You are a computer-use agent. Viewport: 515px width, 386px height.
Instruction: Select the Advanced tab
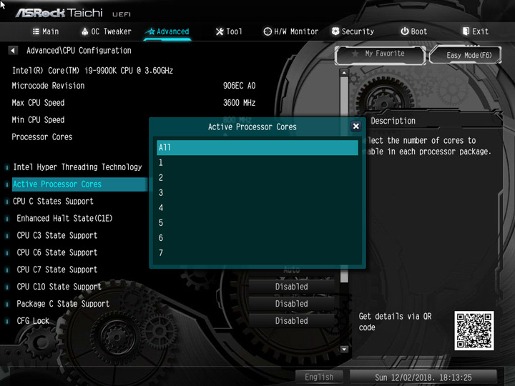(168, 31)
